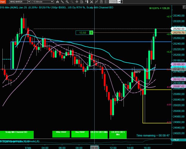Image resolution: width=186 pixels, height=149 pixels.
Task: Click the 12:00 time axis label
Action: pyautogui.click(x=113, y=148)
